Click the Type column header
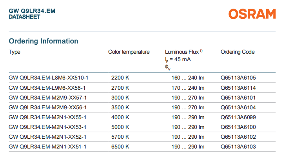The image size is (283, 163). click(x=15, y=52)
